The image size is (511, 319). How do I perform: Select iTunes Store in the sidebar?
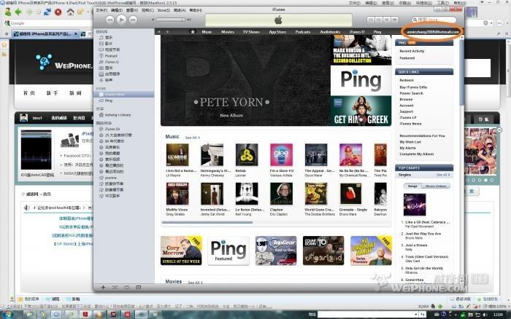[123, 94]
